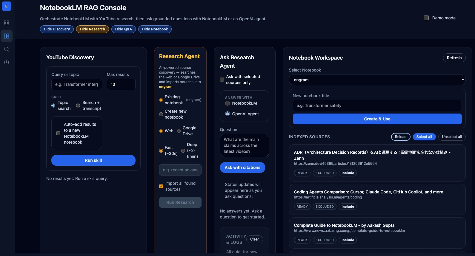Select the Search + transcript skill radio
The width and height of the screenshot is (475, 256).
coord(78,105)
